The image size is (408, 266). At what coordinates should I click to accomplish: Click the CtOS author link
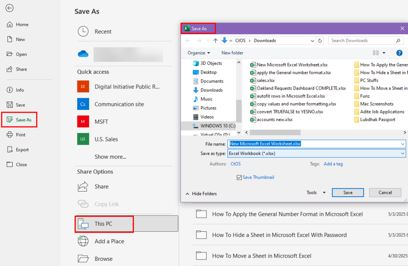click(235, 164)
